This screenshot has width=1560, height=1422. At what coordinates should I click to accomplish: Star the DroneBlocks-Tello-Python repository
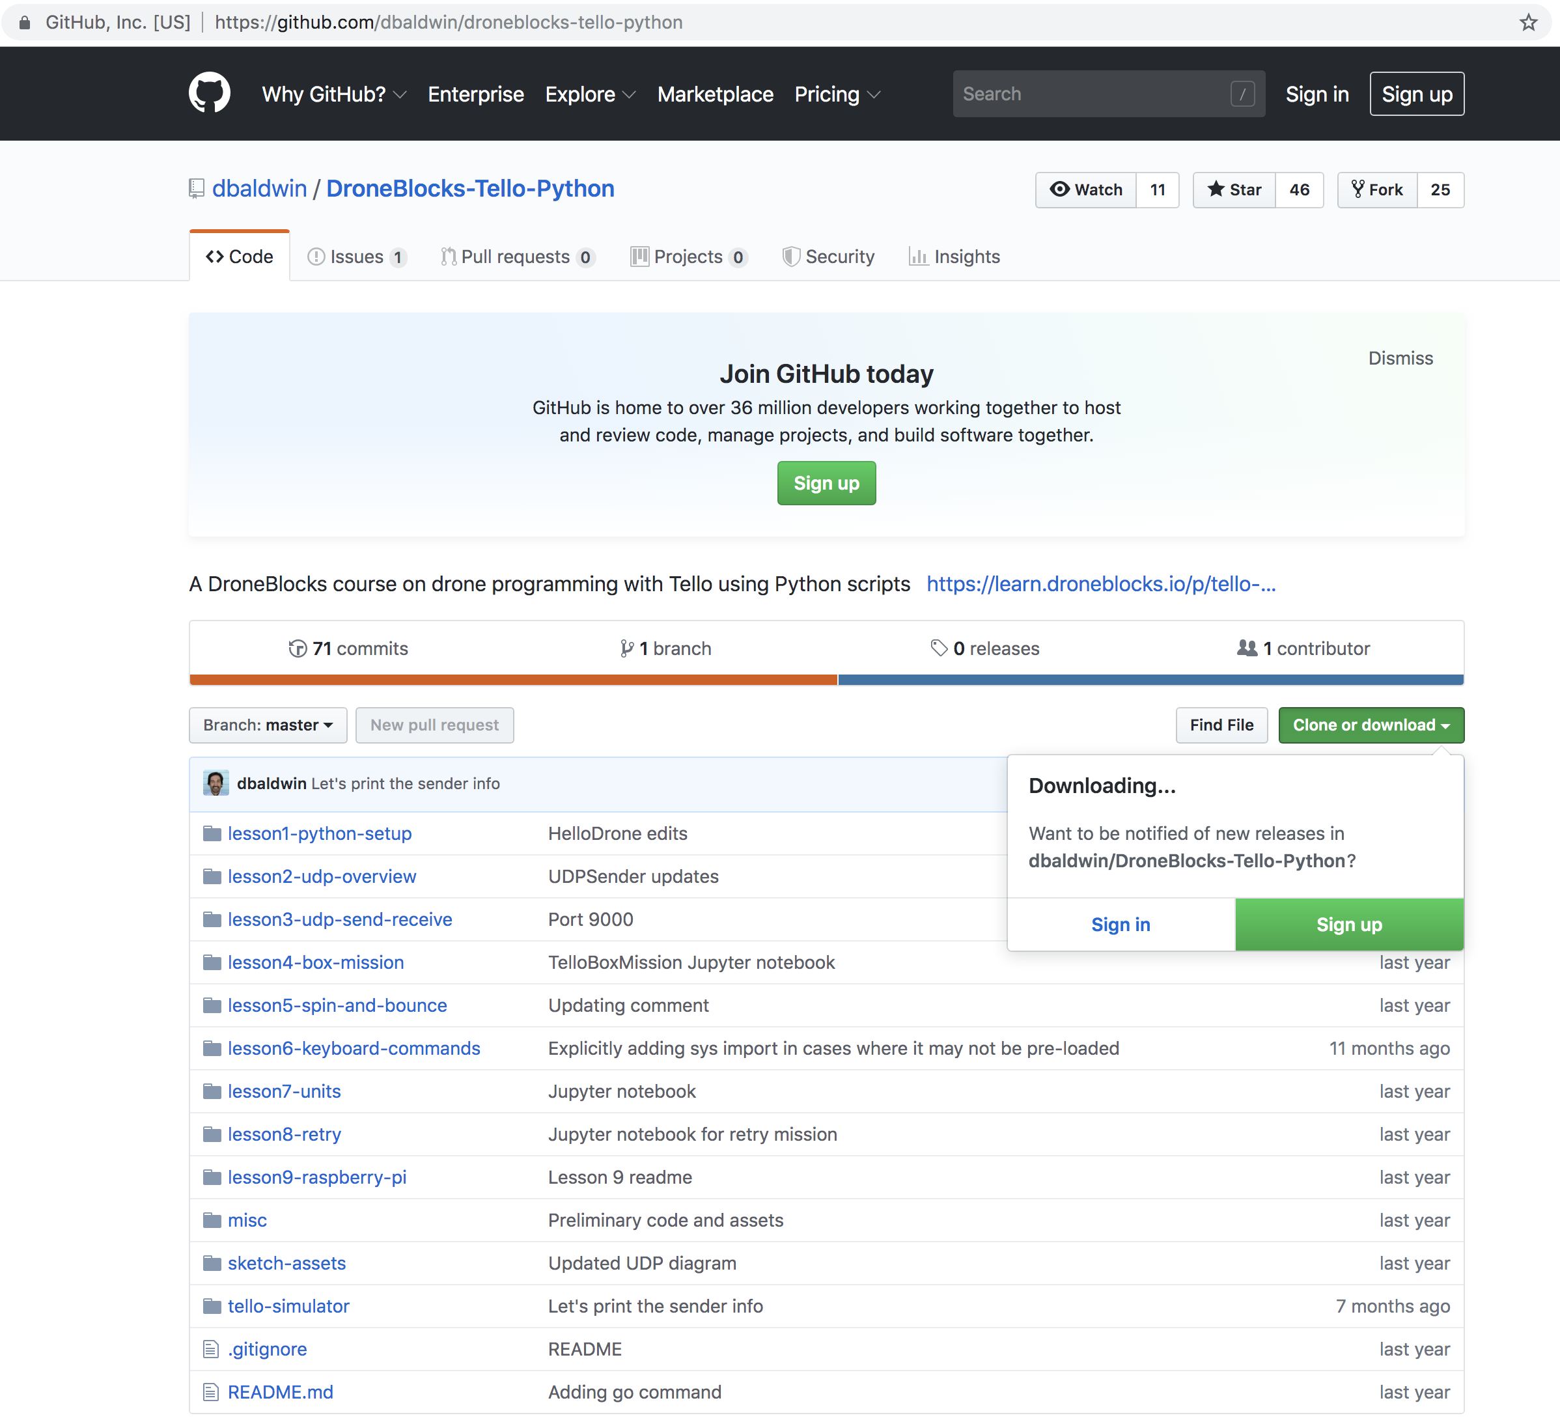click(1233, 189)
